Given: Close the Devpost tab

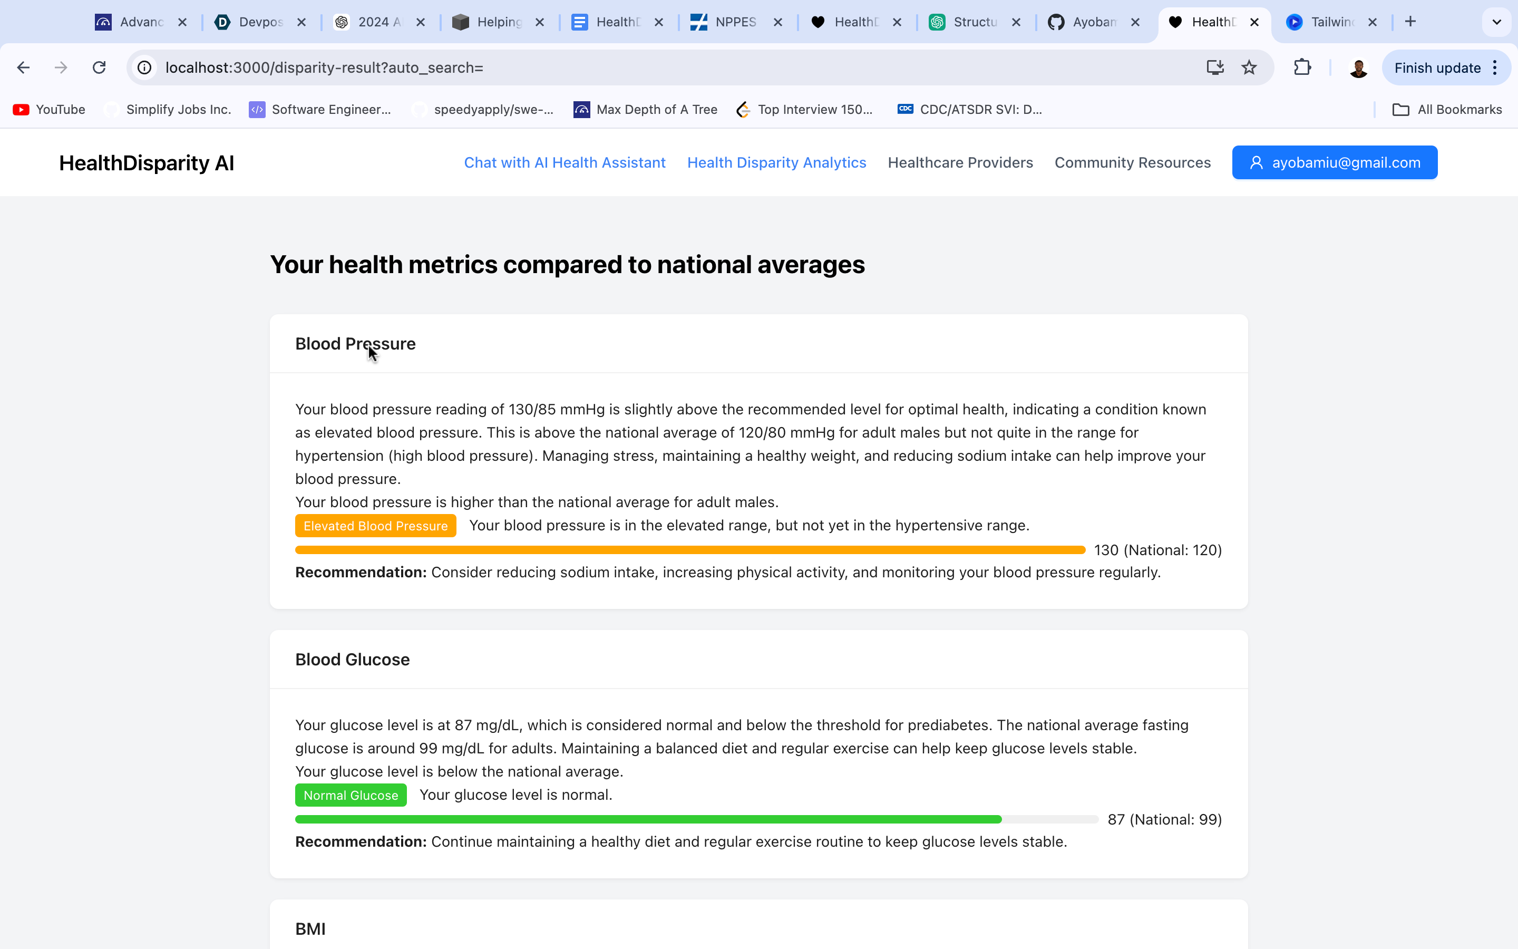Looking at the screenshot, I should tap(301, 22).
